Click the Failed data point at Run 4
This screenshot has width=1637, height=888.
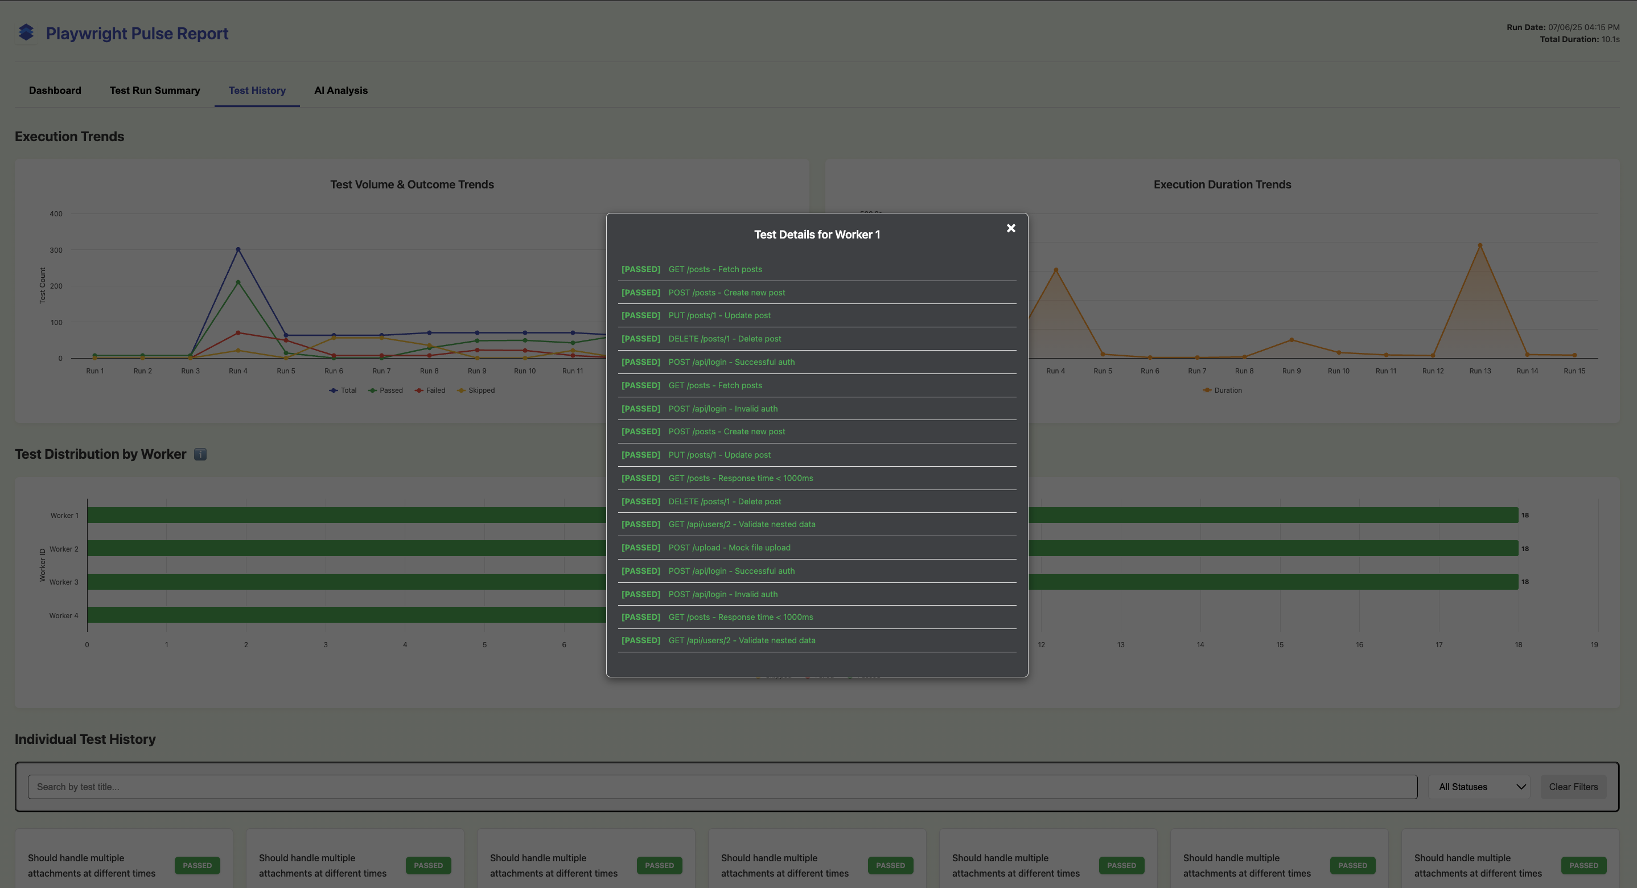pyautogui.click(x=238, y=332)
